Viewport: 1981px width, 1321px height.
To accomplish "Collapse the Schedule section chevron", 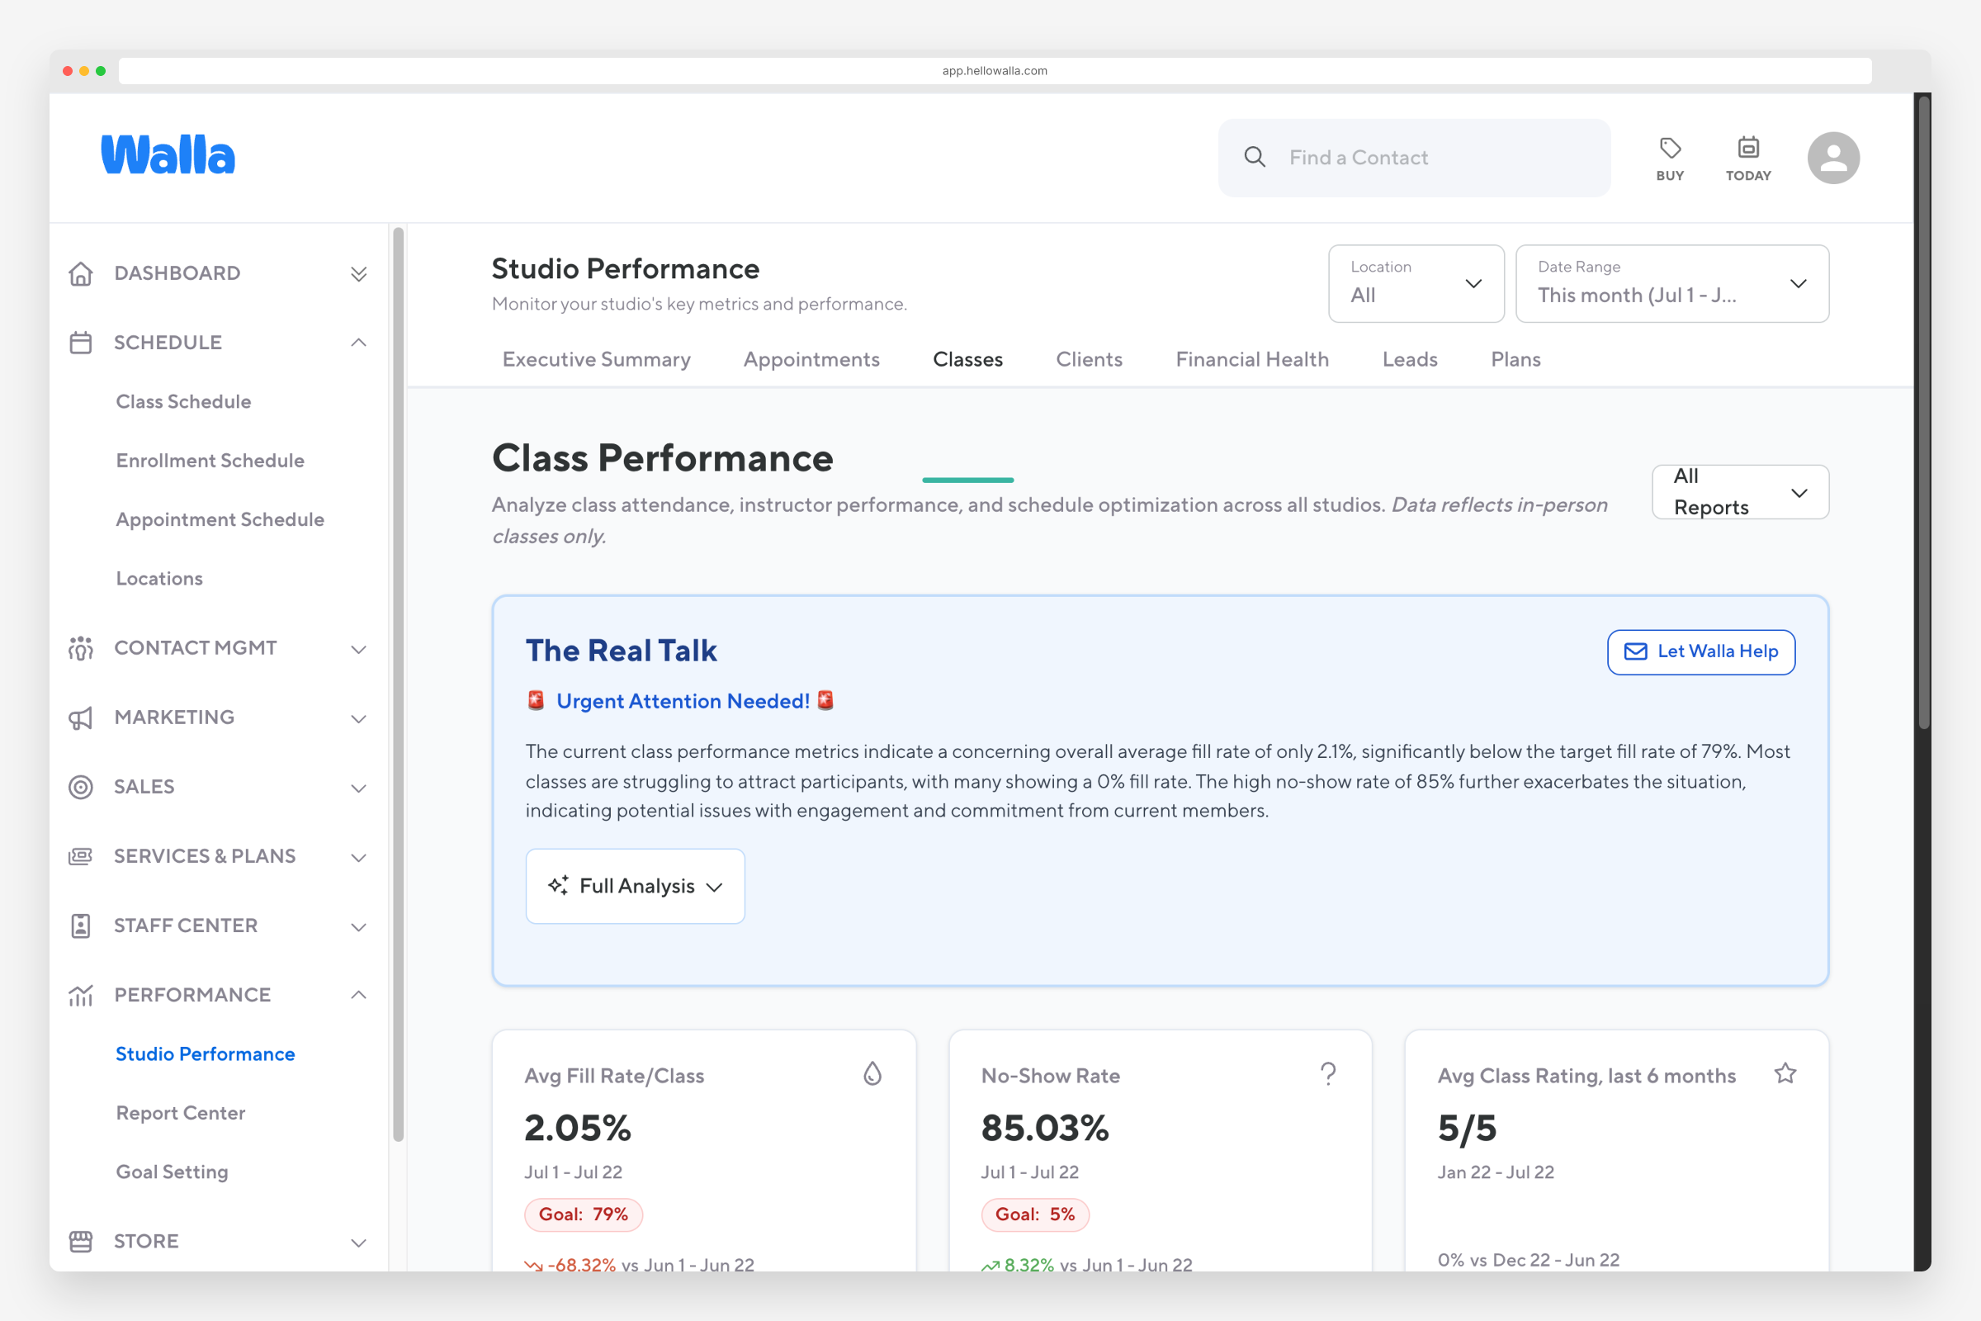I will (x=359, y=342).
